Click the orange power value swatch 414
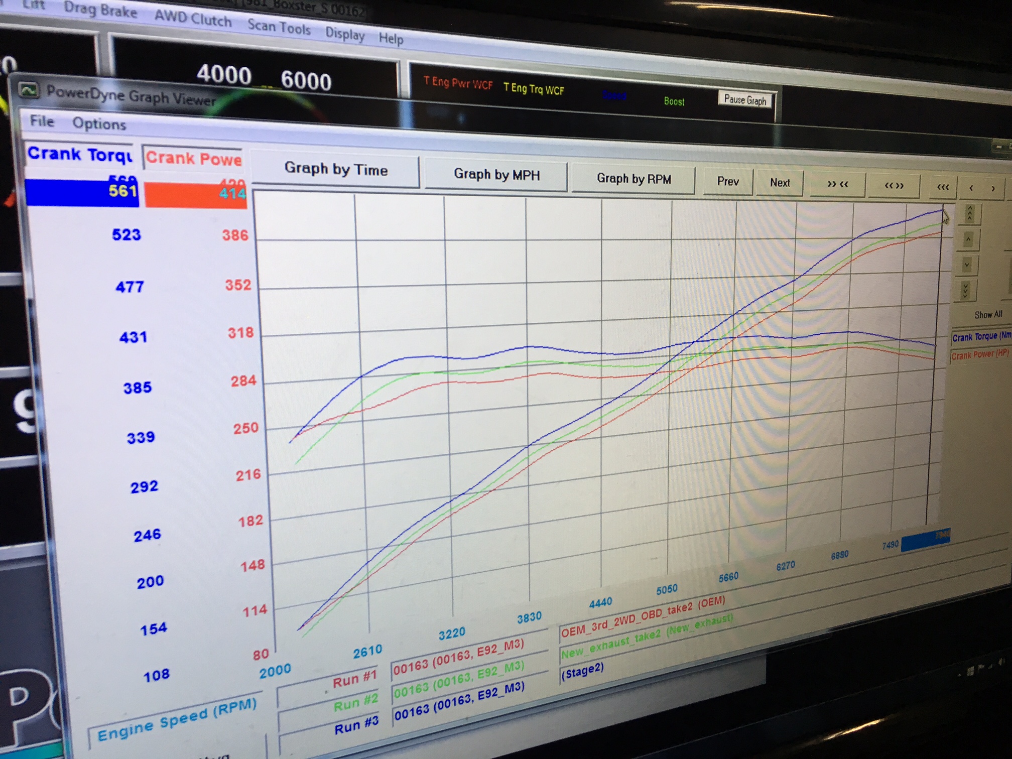This screenshot has width=1012, height=759. (x=196, y=195)
